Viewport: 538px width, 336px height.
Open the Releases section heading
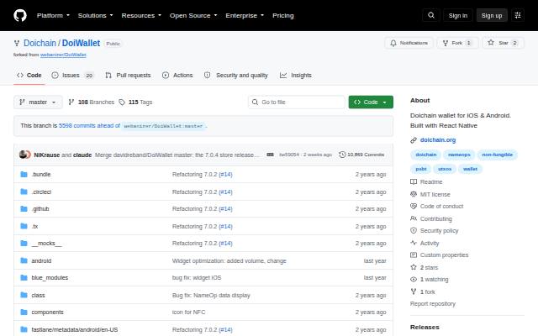click(x=425, y=327)
